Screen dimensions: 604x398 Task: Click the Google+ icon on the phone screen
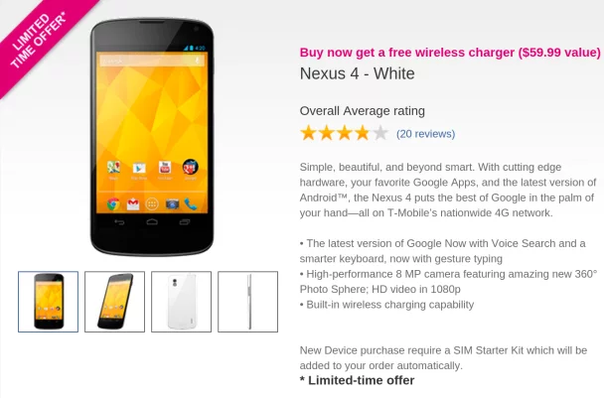point(191,167)
